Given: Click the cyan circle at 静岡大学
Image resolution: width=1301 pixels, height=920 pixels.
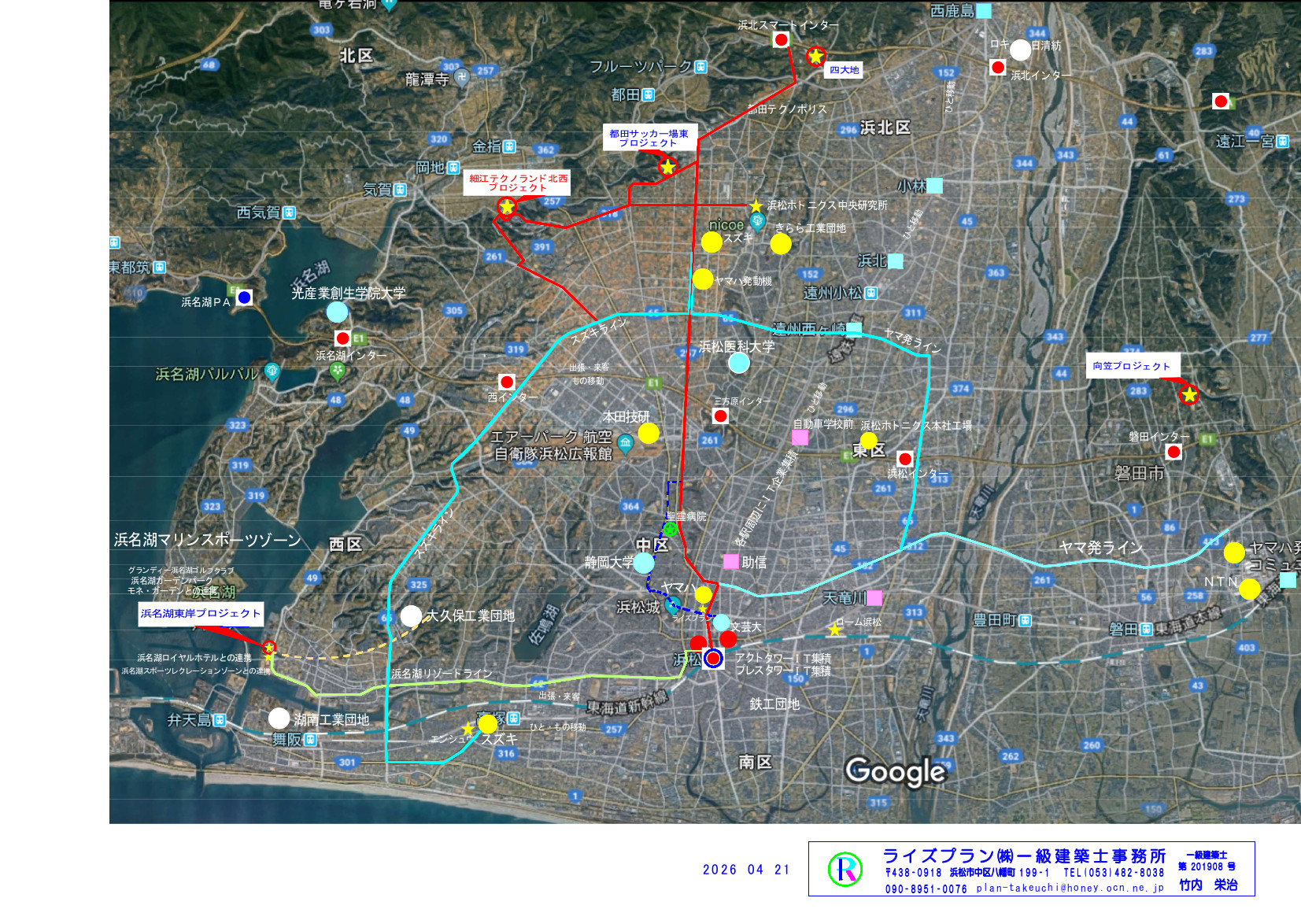Looking at the screenshot, I should (x=644, y=563).
